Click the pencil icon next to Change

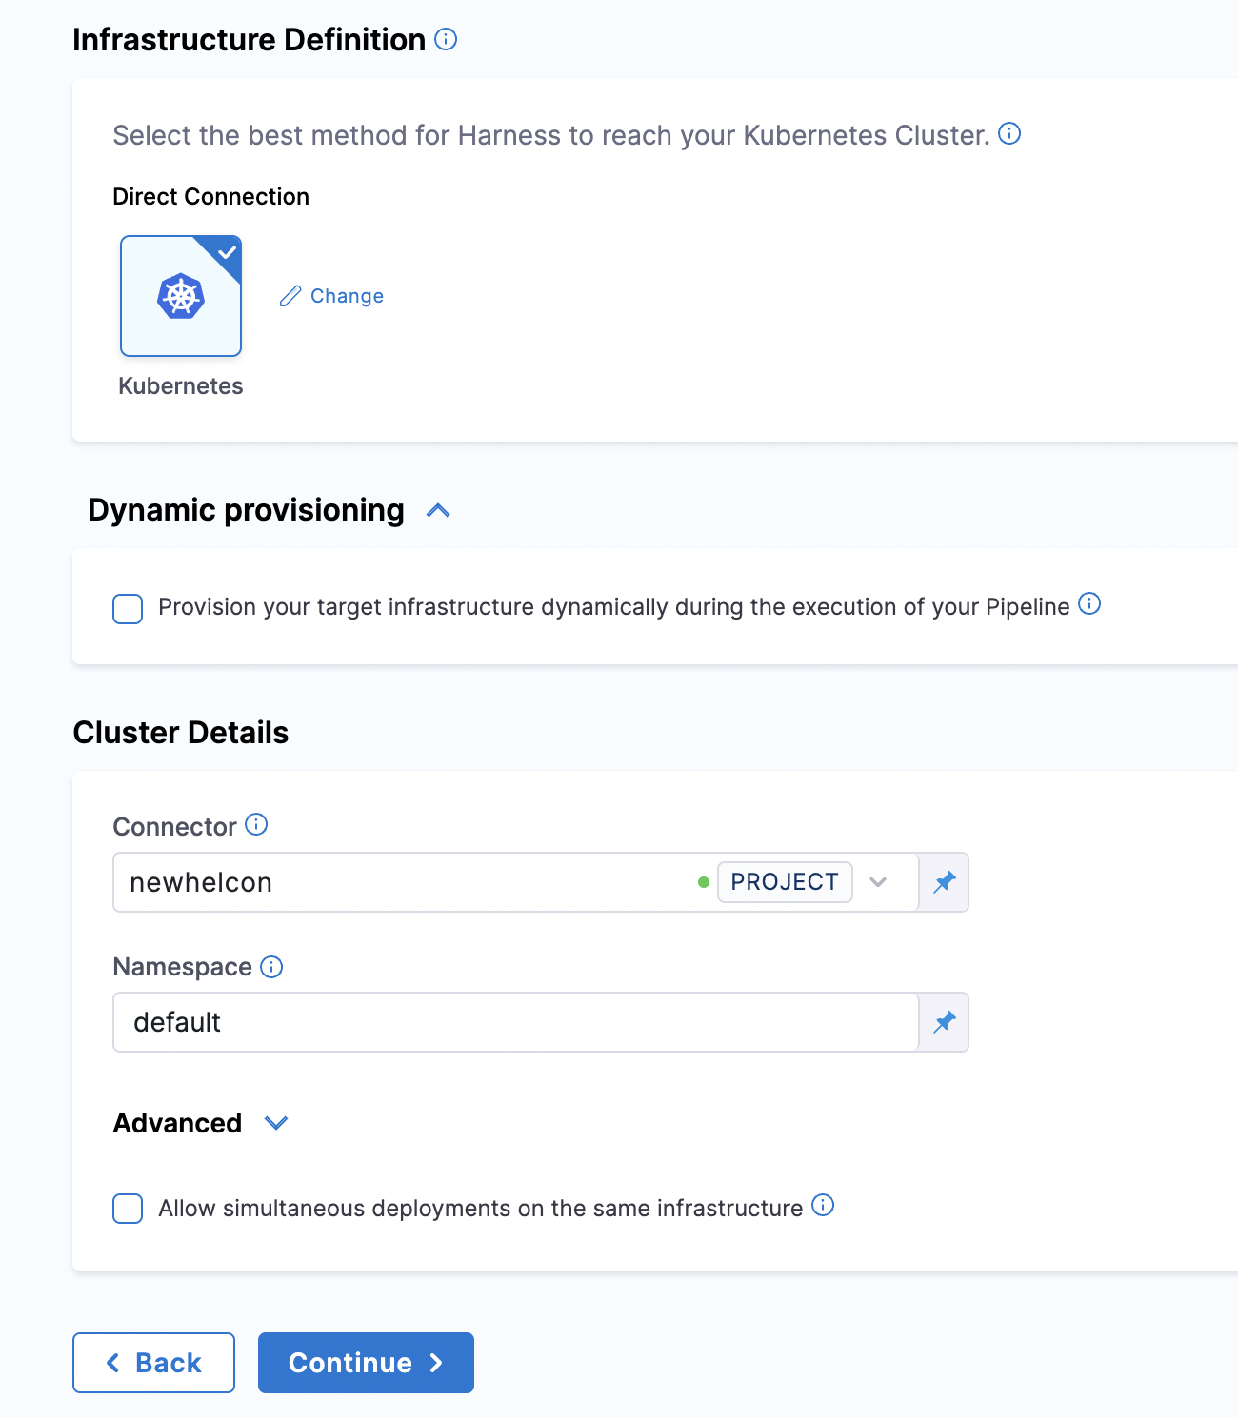[x=290, y=297]
